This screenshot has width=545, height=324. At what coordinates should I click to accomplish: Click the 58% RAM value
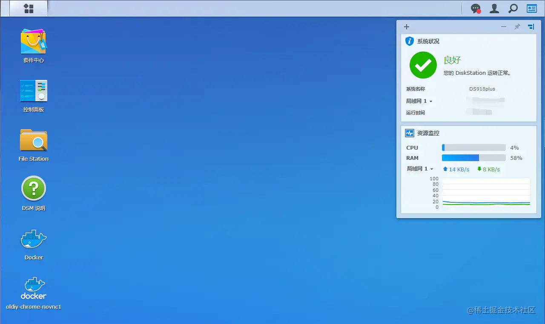(x=516, y=158)
